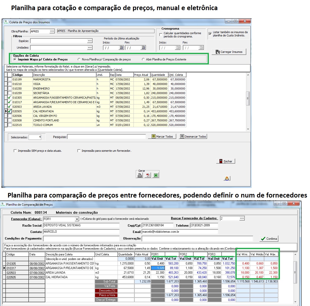This screenshot has height=306, width=310.
Task: Expand the Fornecedor (Coluna) dropdown
Action: [77, 219]
